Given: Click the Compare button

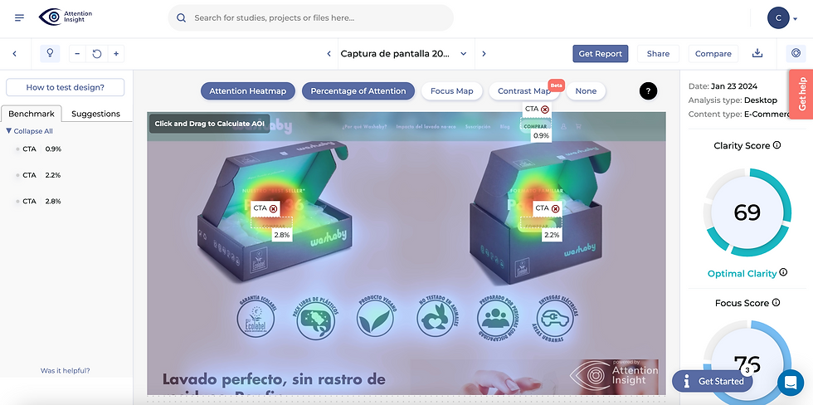Looking at the screenshot, I should click(713, 53).
